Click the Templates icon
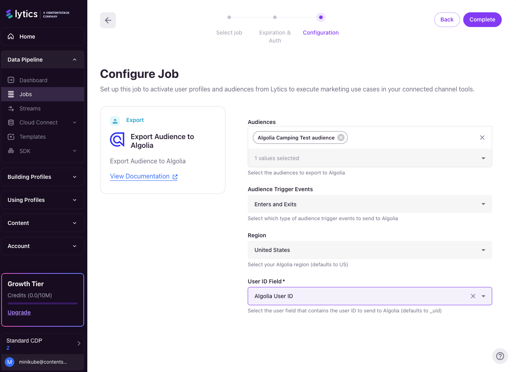 click(11, 137)
